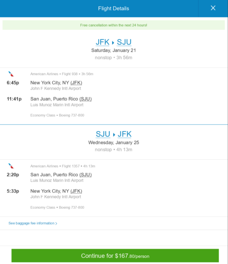Image resolution: width=228 pixels, height=264 pixels.
Task: Click the American Airlines logo for Flight 938
Action: [x=11, y=74]
